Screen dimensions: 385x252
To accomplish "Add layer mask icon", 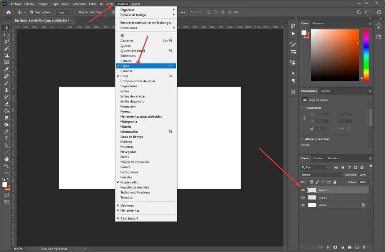I will coord(335,247).
